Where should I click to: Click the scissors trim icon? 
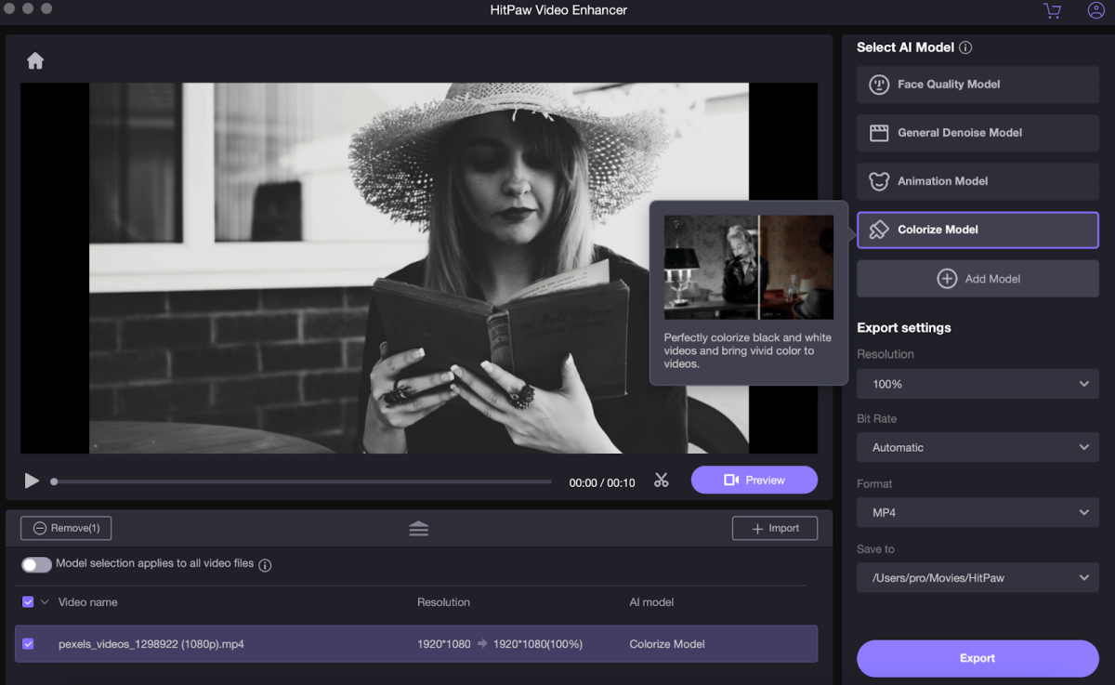click(661, 480)
